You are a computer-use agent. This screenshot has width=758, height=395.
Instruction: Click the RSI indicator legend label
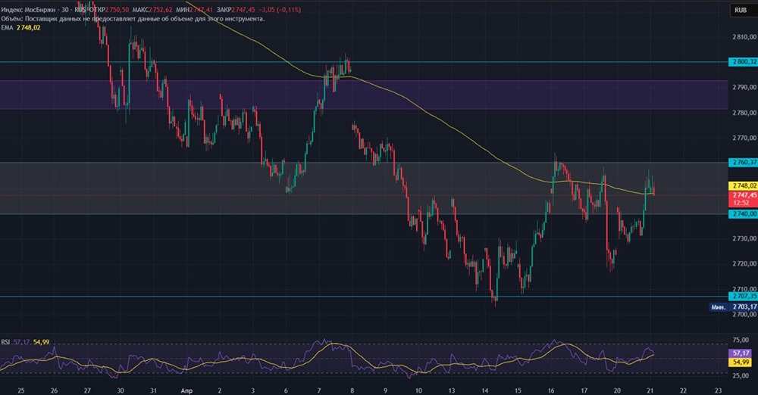click(x=5, y=342)
